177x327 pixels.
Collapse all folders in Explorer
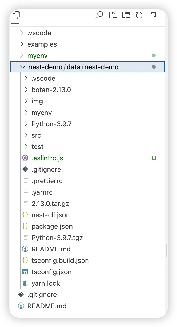coord(153,16)
